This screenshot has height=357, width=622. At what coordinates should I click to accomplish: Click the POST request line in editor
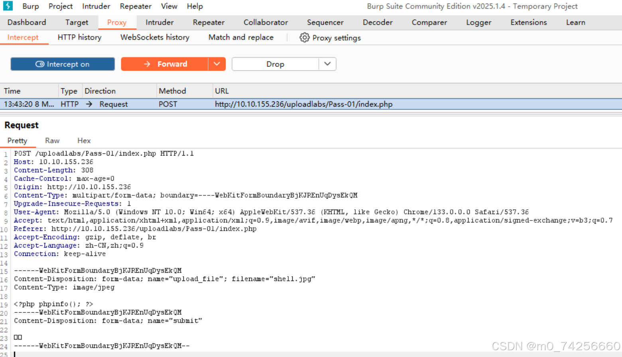[104, 153]
